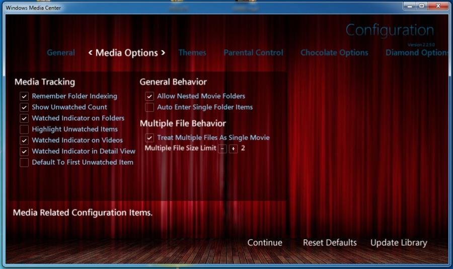This screenshot has height=269, width=453.
Task: Click the file size limit value 2
Action: [x=243, y=148]
